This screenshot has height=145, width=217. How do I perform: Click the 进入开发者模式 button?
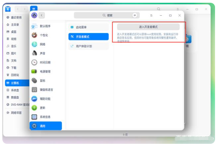148,27
